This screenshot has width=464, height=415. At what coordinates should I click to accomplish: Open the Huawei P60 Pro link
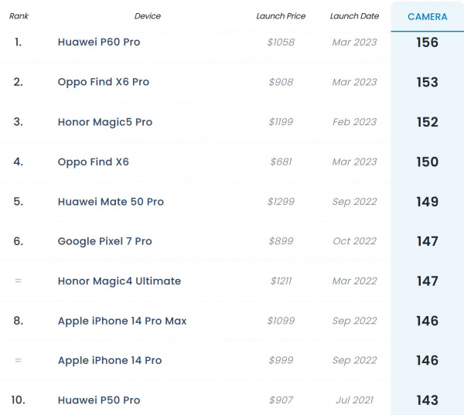coord(99,43)
